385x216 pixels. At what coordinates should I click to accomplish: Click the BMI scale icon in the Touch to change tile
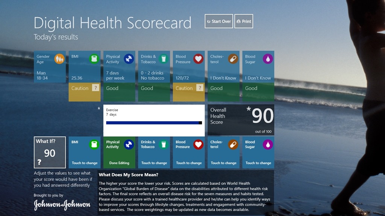[94, 144]
